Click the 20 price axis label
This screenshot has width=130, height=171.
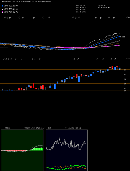tap(125, 91)
